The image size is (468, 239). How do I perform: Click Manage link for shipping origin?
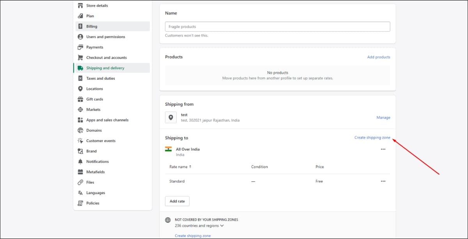pos(383,118)
